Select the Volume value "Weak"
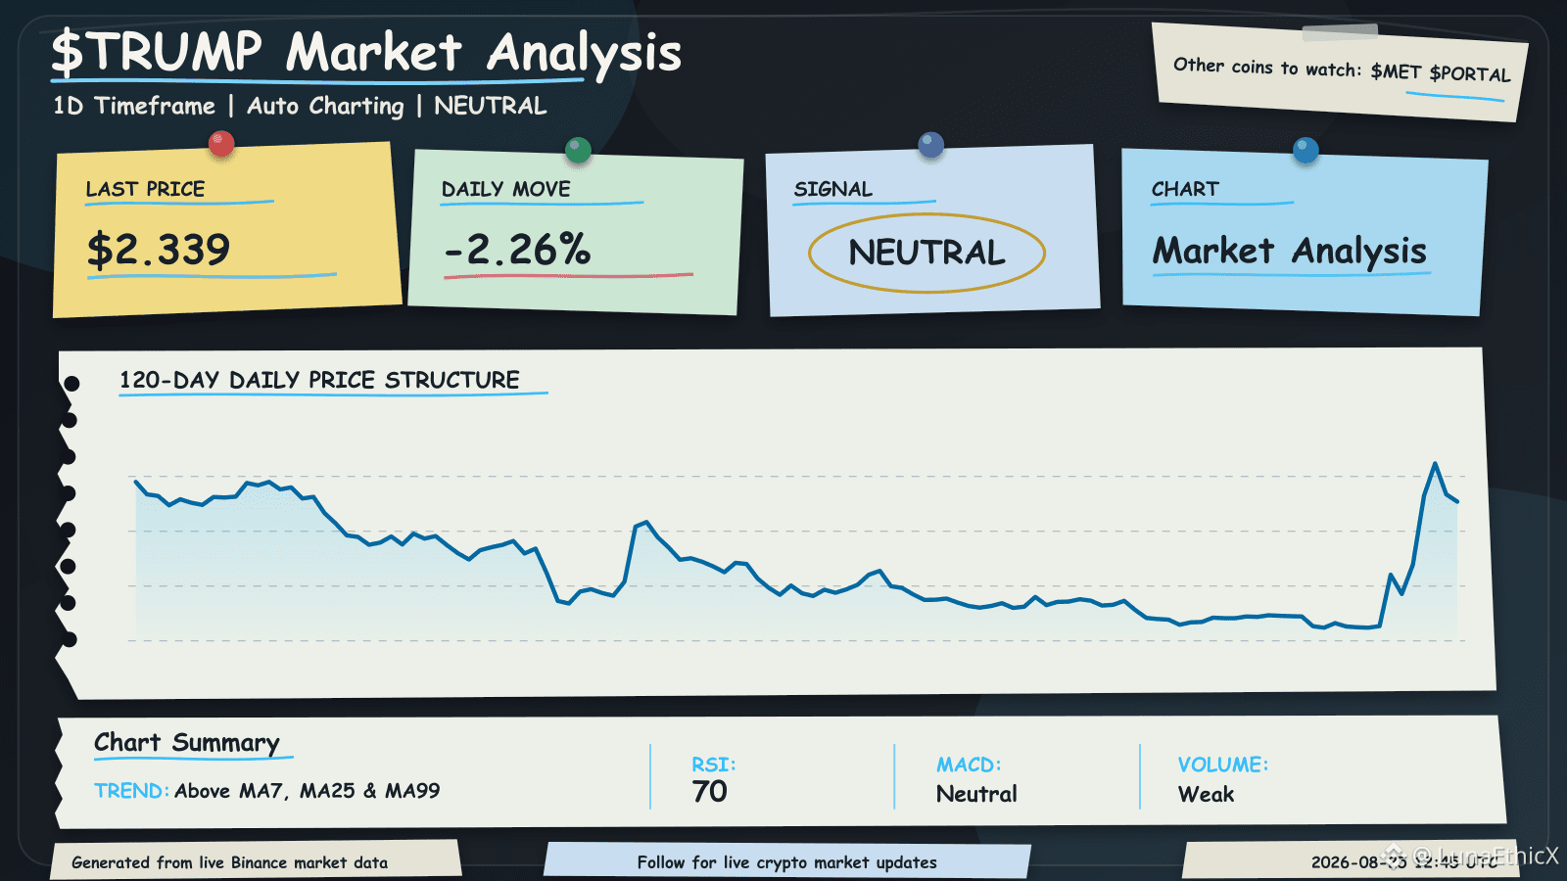The width and height of the screenshot is (1567, 881). [x=1207, y=794]
